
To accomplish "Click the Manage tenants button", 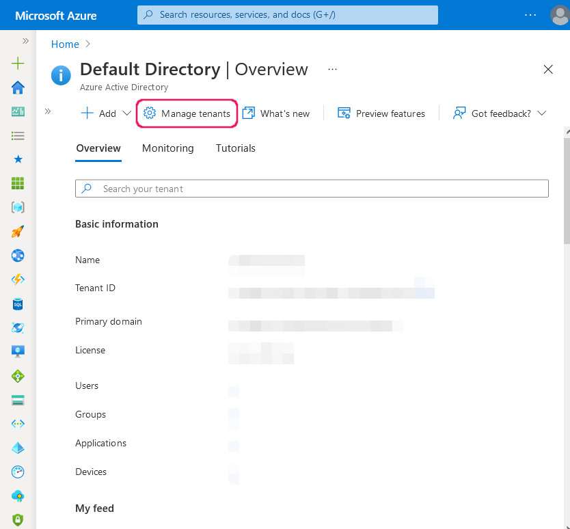I will pos(187,113).
